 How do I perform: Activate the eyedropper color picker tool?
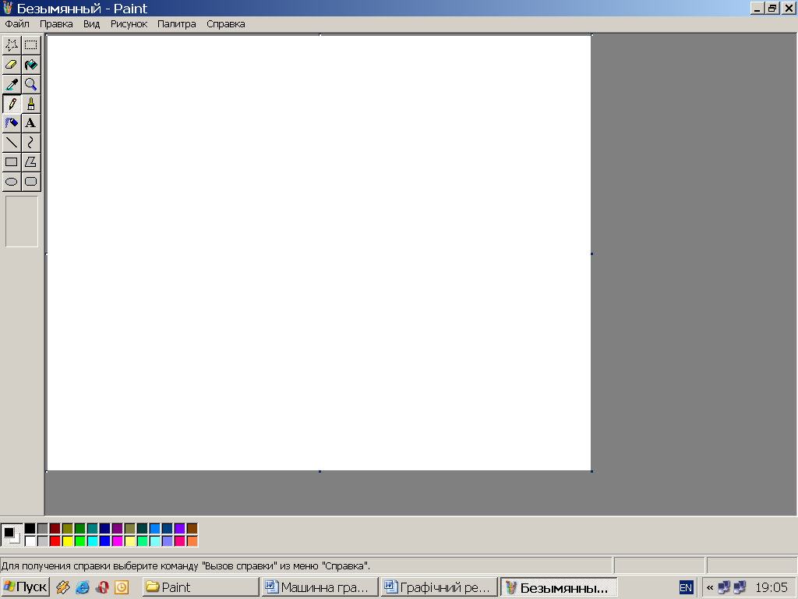click(11, 84)
